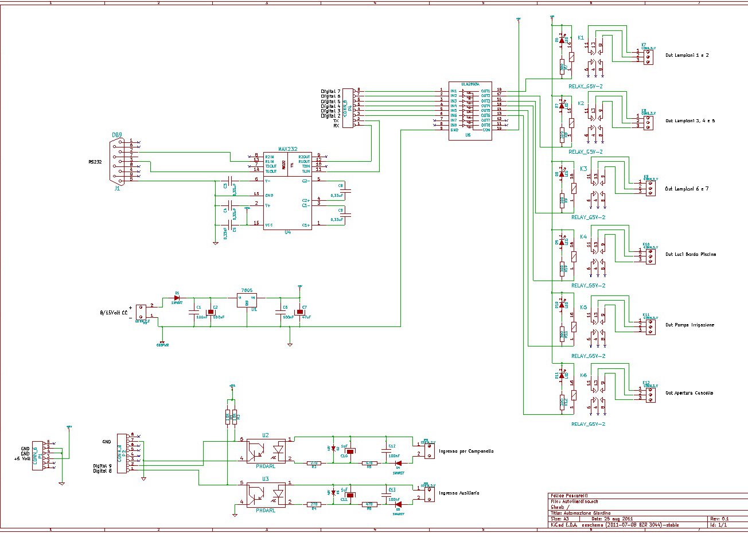Click the U2 optocoupler symbol

click(266, 451)
